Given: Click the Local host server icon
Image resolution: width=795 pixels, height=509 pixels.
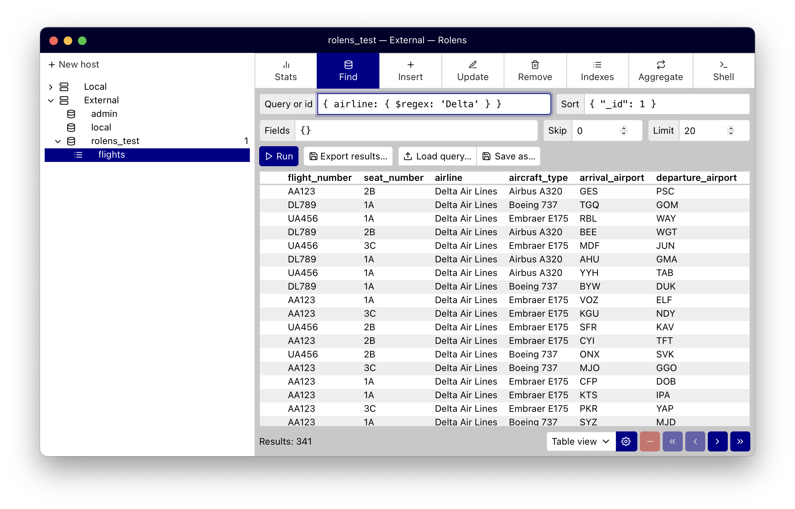Looking at the screenshot, I should click(64, 87).
